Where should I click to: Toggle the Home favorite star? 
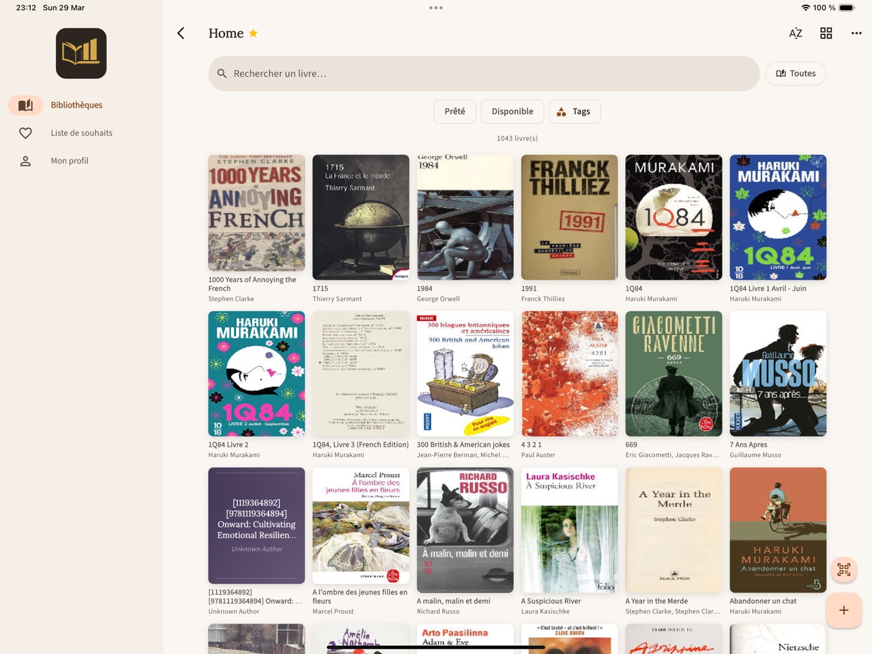click(x=253, y=33)
